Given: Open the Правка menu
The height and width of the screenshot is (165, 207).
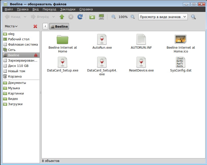Looking at the screenshot, I should pyautogui.click(x=23, y=9).
